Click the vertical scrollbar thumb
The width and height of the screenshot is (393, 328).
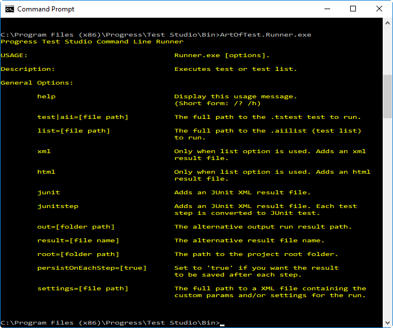pos(387,97)
